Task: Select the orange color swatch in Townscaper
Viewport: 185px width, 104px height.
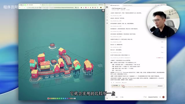Action: tap(50, 98)
